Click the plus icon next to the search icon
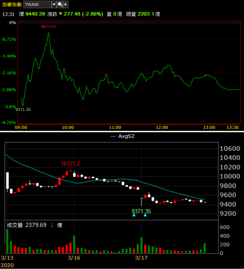This screenshot has height=269, width=244. click(x=65, y=4)
